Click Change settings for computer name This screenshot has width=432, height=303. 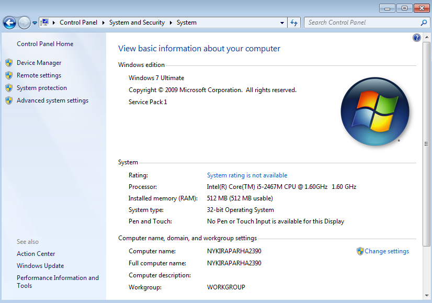[386, 251]
